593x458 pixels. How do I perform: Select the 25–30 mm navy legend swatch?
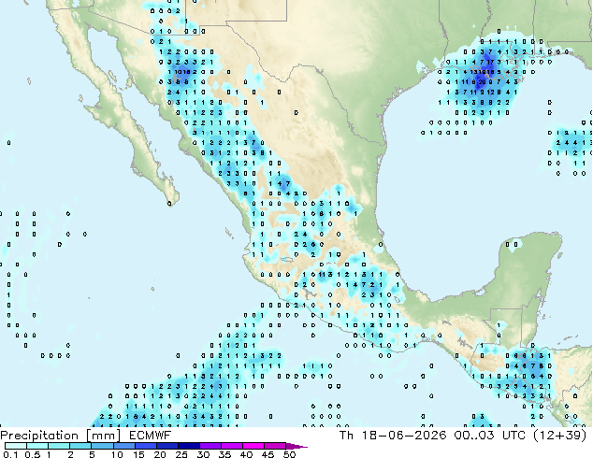[189, 446]
